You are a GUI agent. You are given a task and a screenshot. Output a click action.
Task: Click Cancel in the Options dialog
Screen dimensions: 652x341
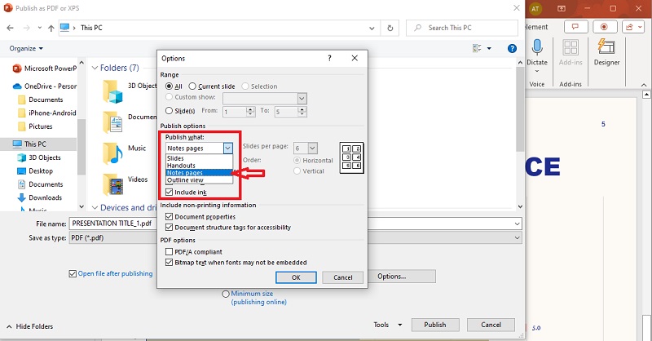(x=342, y=277)
